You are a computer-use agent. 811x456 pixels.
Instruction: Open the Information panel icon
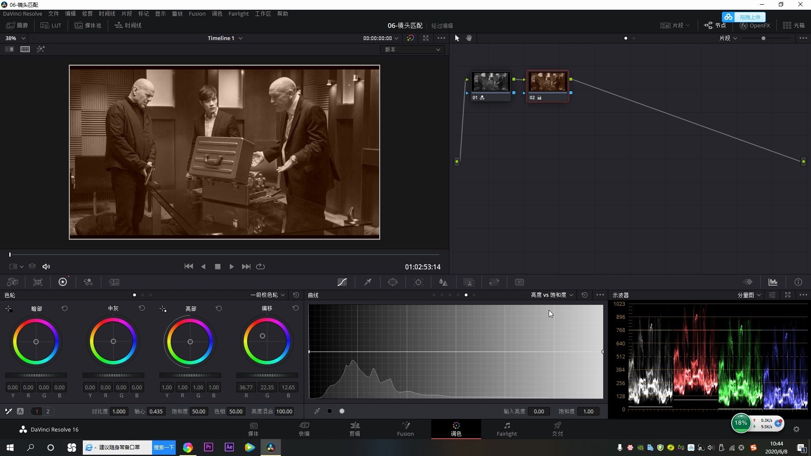point(798,282)
